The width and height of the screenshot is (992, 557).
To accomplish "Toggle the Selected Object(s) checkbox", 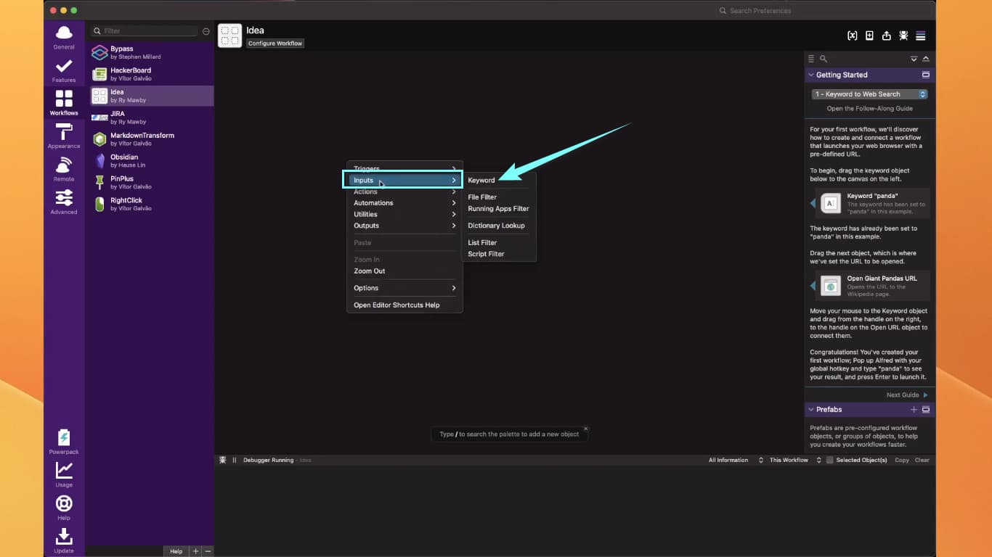I will point(830,460).
